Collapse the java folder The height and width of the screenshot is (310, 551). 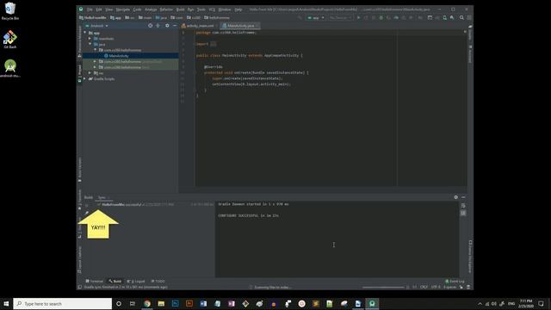coord(90,44)
